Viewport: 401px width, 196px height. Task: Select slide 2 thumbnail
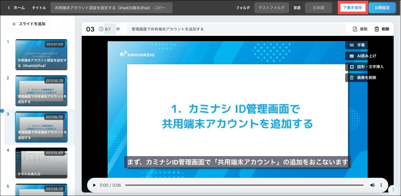41,91
